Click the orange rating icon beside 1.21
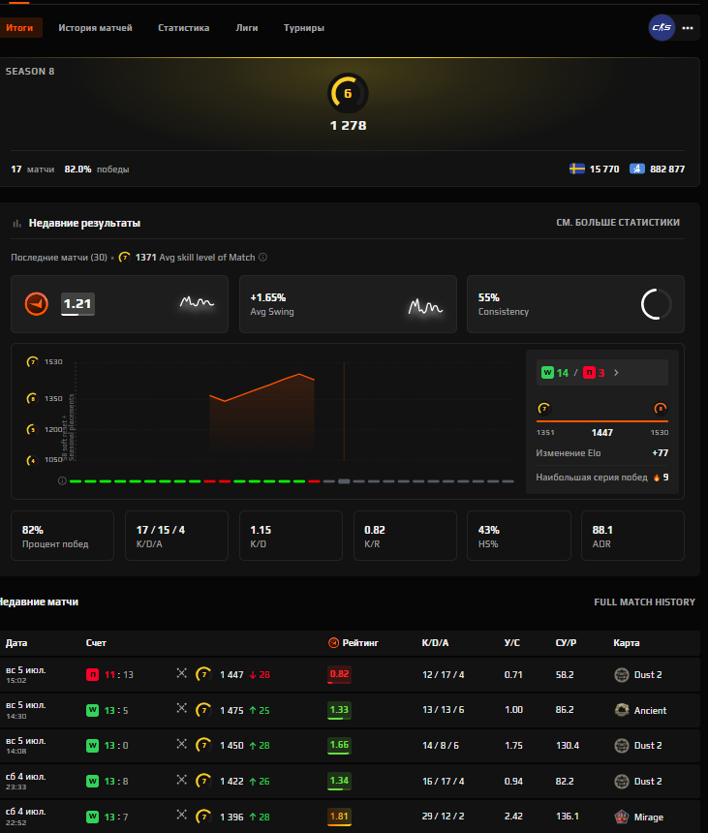The image size is (708, 833). pyautogui.click(x=37, y=304)
